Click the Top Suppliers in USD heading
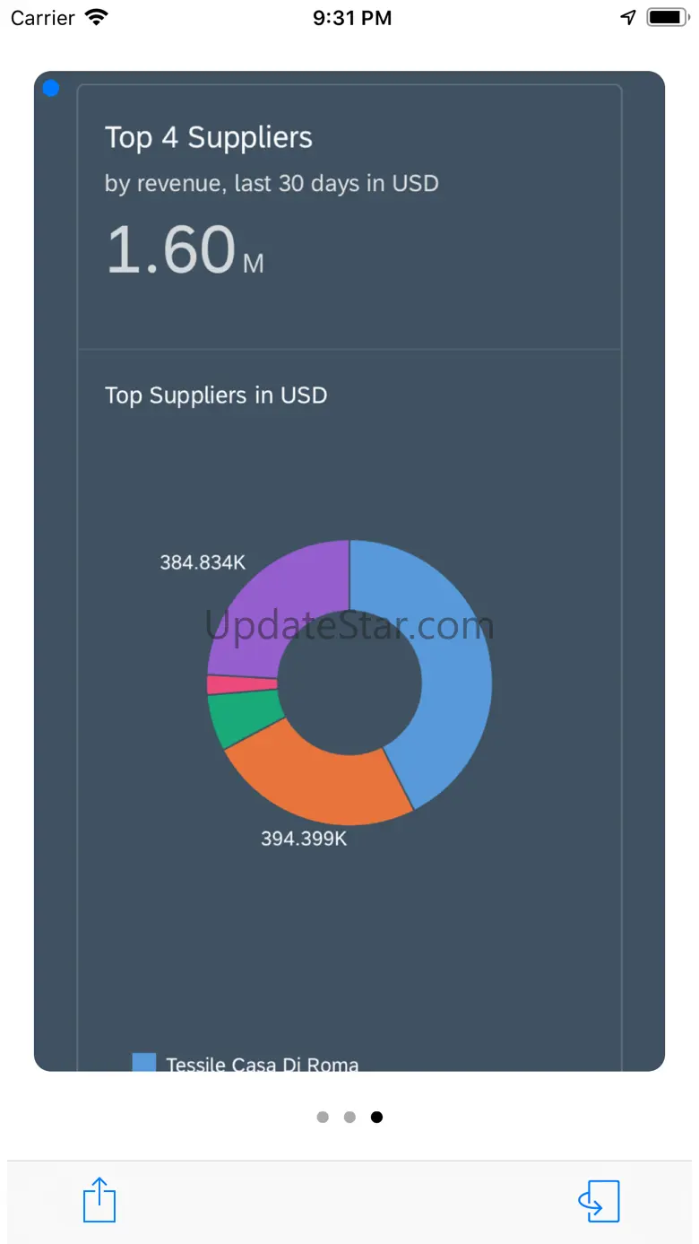 coord(216,396)
